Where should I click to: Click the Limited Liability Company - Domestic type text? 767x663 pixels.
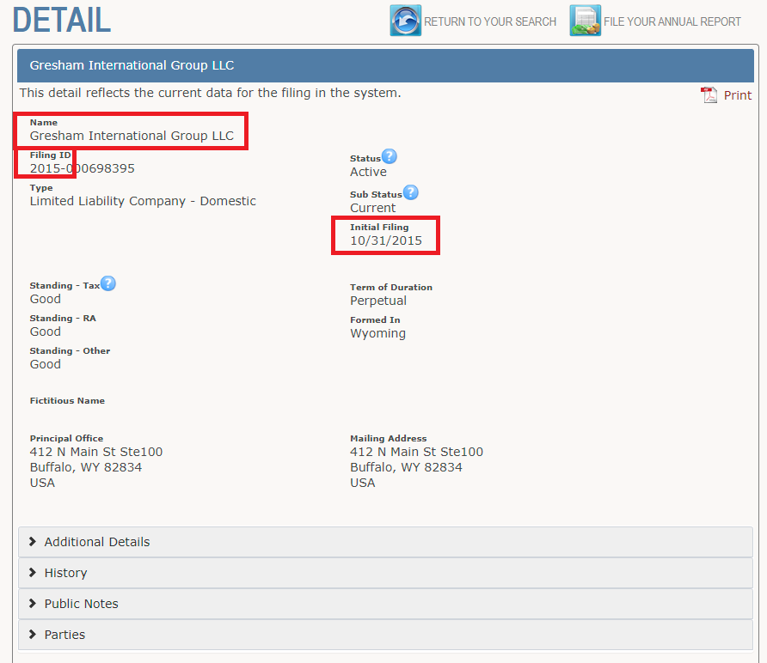[143, 201]
